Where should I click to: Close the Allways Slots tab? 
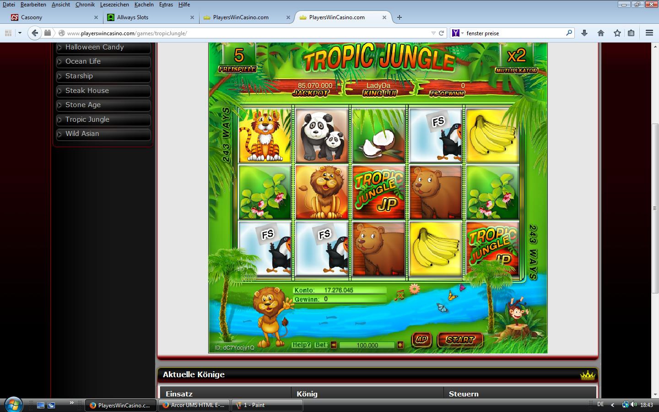(x=192, y=17)
